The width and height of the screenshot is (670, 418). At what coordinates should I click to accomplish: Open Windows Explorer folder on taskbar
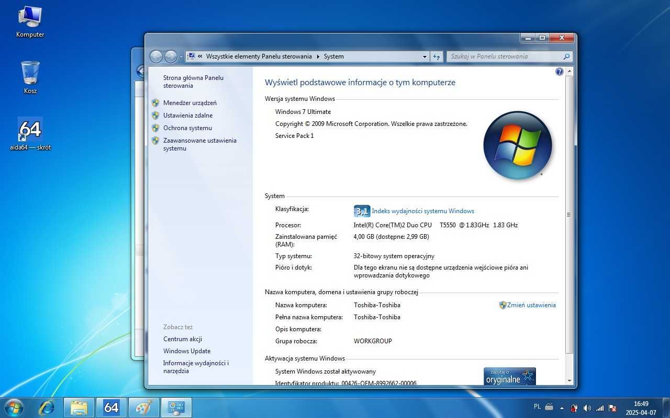tap(79, 408)
